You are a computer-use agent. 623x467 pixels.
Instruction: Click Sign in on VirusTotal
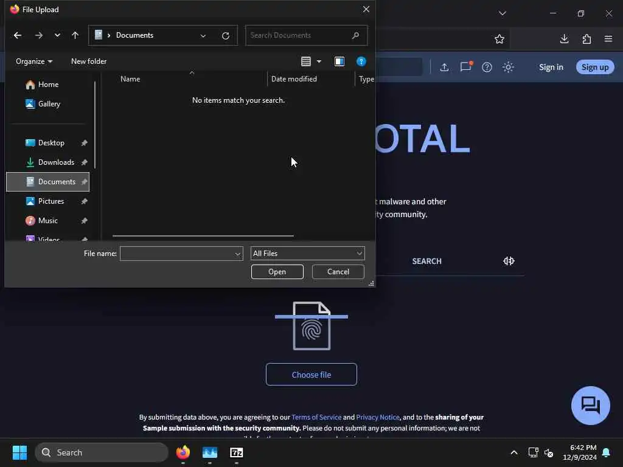point(551,67)
